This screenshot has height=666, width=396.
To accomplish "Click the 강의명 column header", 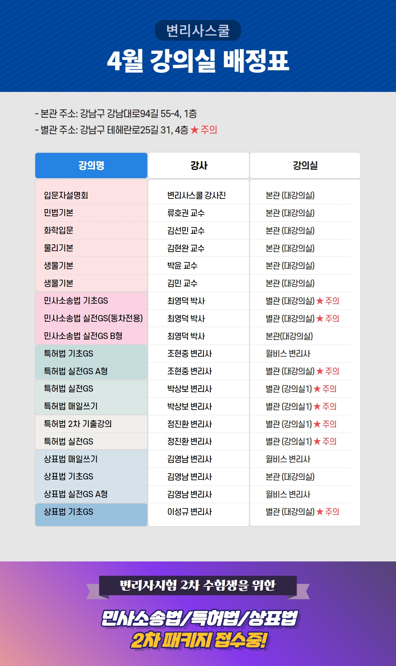I will 91,166.
